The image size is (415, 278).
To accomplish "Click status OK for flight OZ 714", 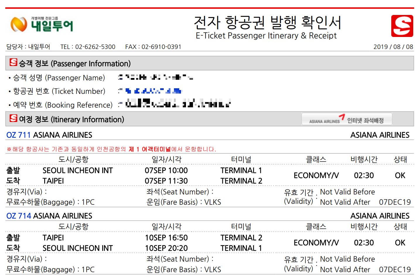I will (x=400, y=243).
